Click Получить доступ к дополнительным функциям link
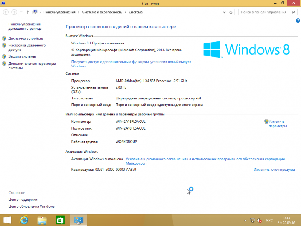 (x=131, y=64)
